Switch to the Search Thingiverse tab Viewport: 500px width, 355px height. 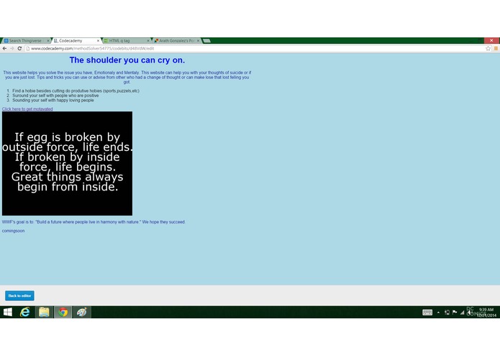click(x=25, y=41)
